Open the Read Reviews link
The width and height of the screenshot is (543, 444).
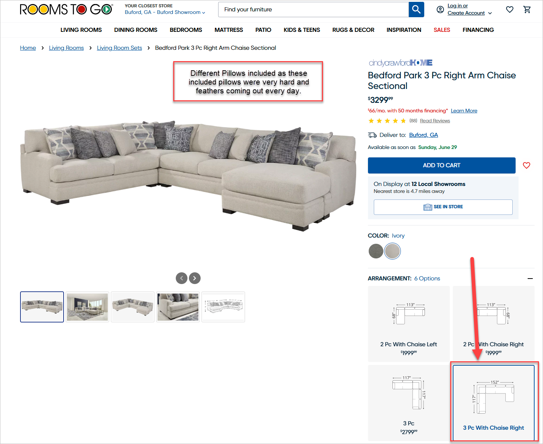(435, 121)
